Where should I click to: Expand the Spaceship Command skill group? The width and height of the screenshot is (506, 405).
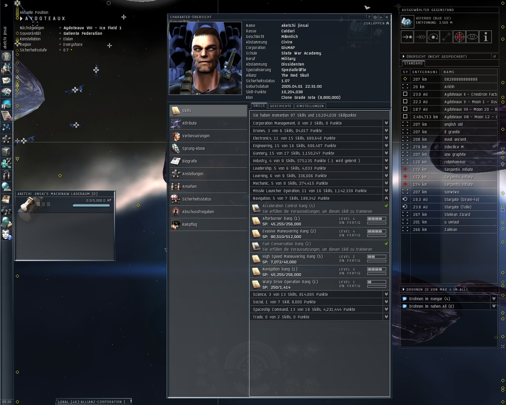pyautogui.click(x=386, y=309)
